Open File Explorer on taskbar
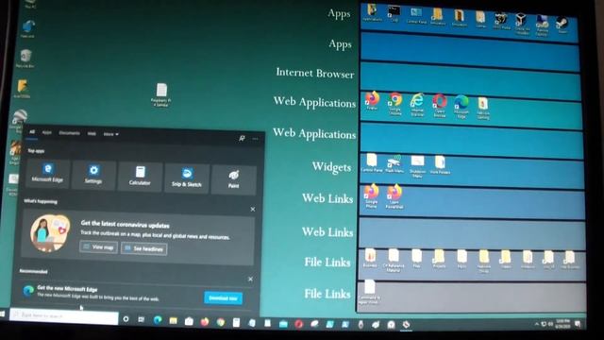The image size is (604, 340). click(x=174, y=320)
